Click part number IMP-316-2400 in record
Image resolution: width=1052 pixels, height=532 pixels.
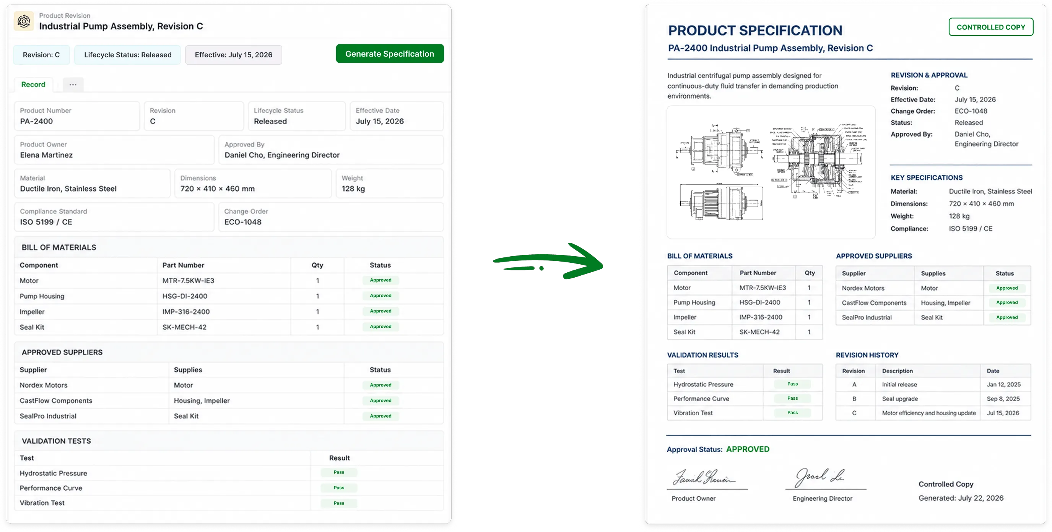(x=186, y=312)
